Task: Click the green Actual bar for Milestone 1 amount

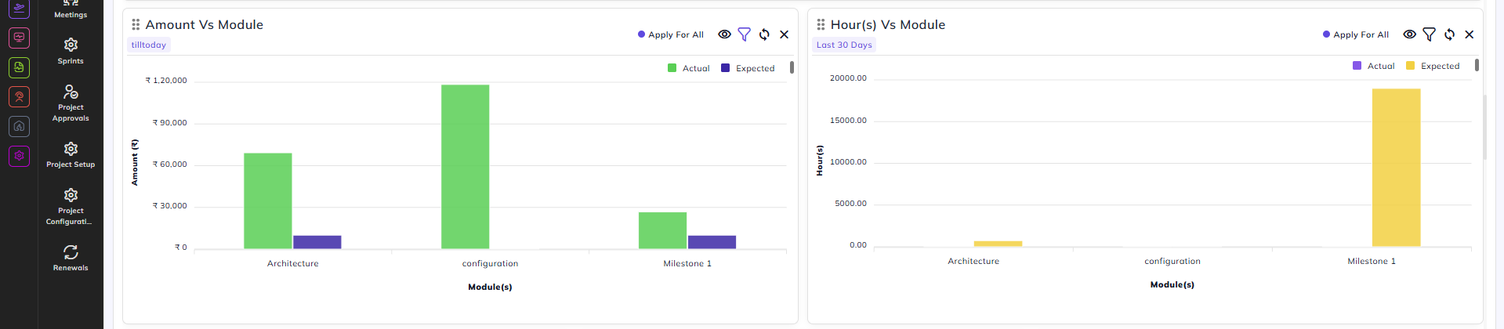Action: [x=663, y=230]
